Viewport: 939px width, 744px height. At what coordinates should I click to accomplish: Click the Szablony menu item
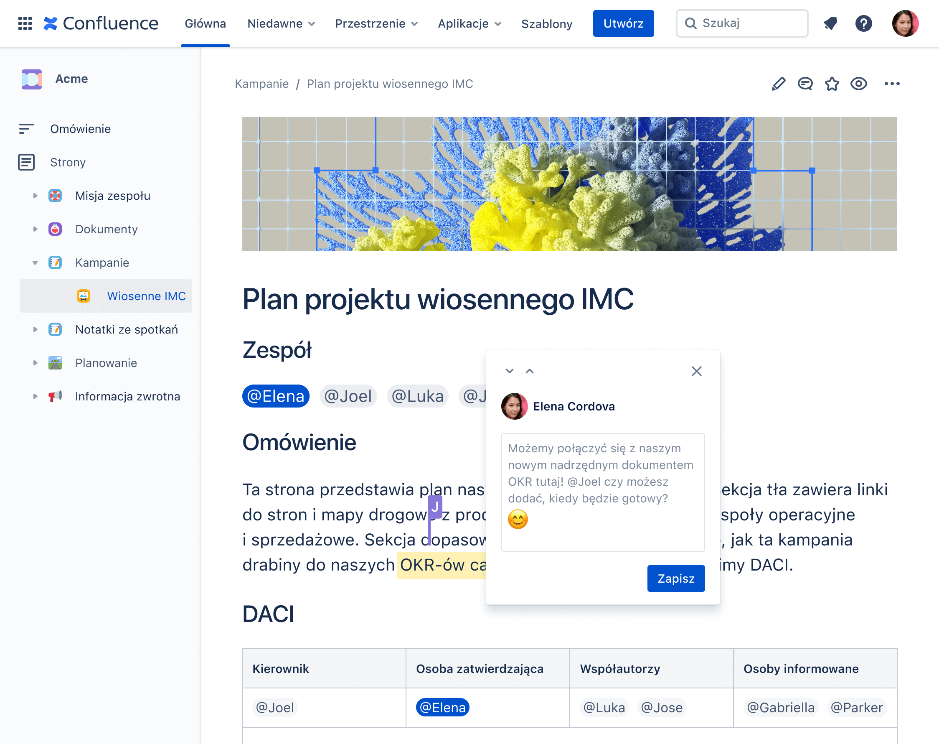pos(545,23)
